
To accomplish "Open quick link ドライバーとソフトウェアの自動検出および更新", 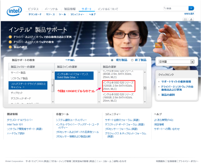I will [x=177, y=88].
